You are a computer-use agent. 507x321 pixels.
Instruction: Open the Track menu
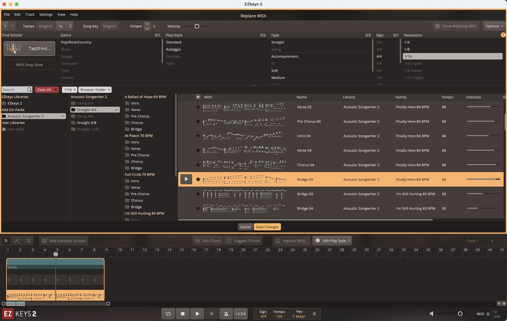coord(30,15)
